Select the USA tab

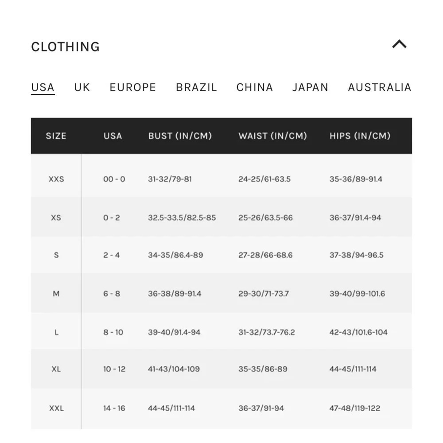coord(43,88)
